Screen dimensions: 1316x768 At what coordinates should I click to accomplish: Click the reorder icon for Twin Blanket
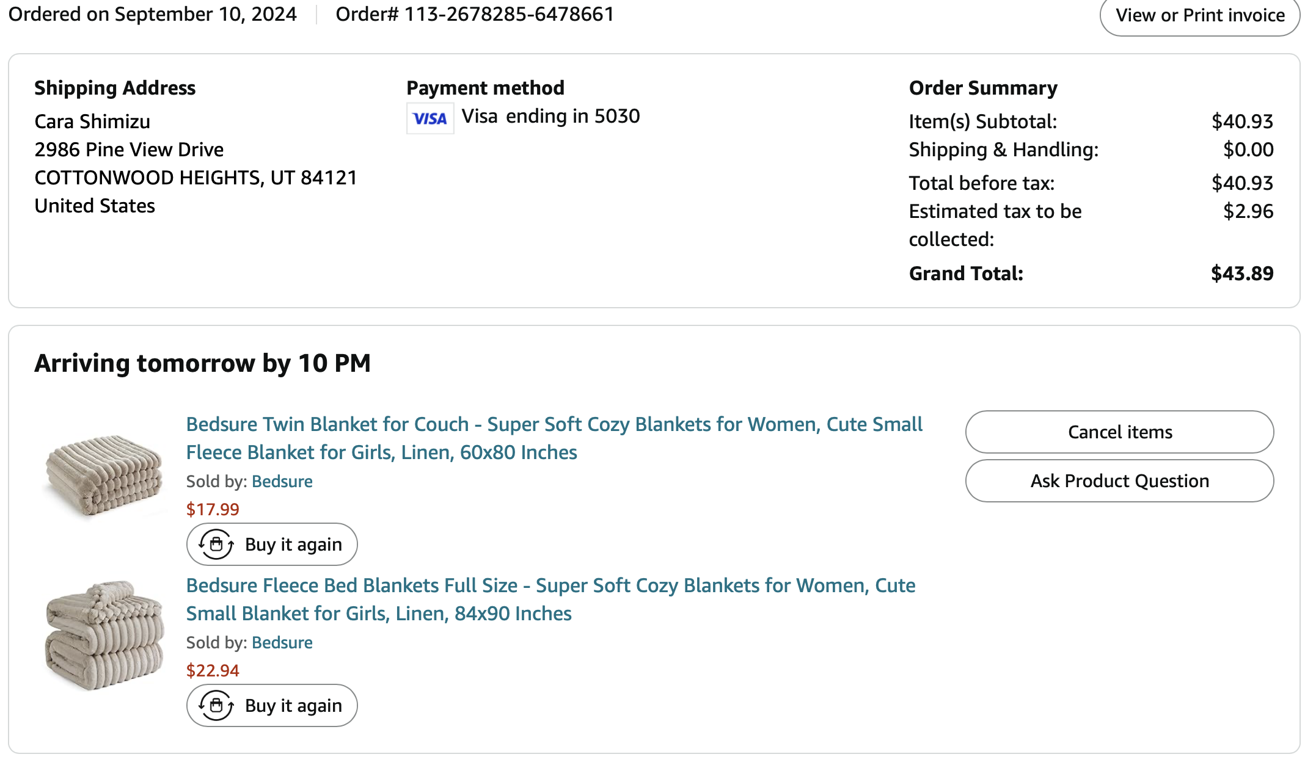[216, 544]
